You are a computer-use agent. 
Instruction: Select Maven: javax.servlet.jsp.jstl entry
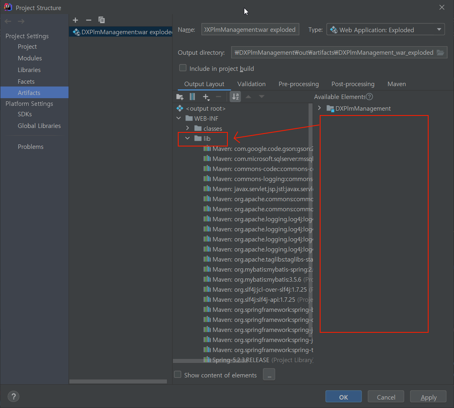(258, 189)
